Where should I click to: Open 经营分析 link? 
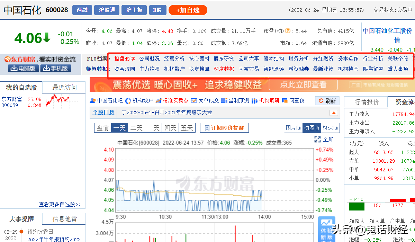click(174, 59)
